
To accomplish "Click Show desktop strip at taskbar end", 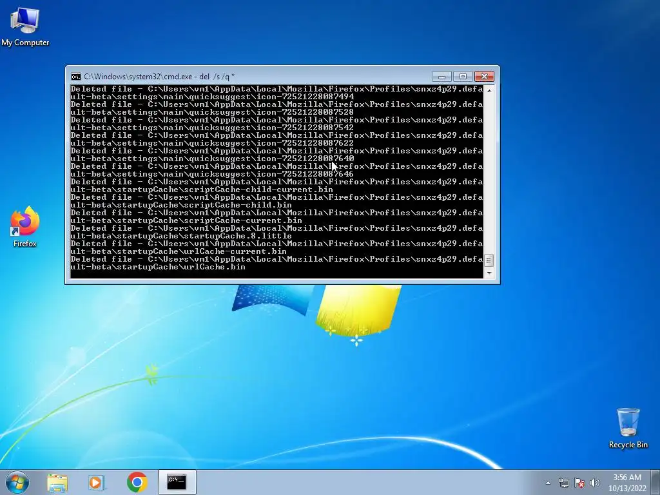I will point(655,482).
